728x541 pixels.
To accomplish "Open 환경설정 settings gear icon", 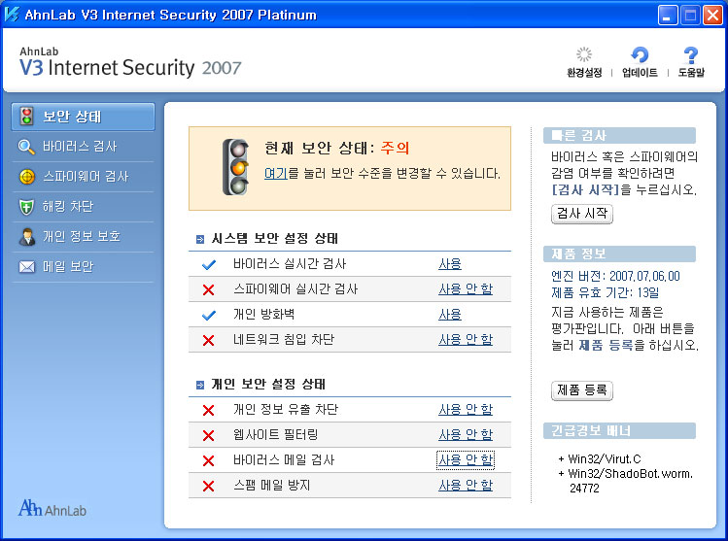I will [x=583, y=54].
